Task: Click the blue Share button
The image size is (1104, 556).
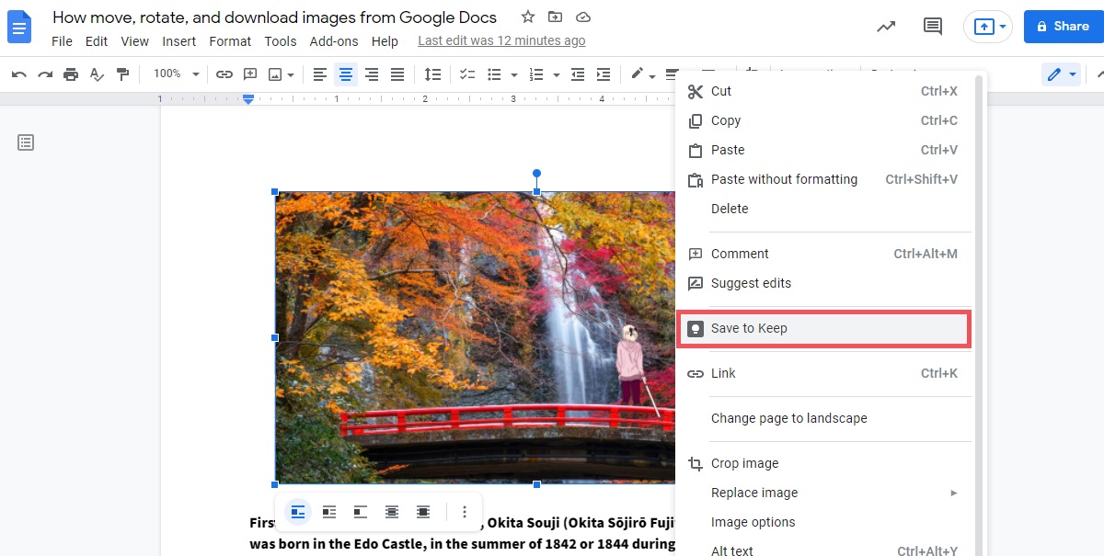Action: [x=1063, y=27]
